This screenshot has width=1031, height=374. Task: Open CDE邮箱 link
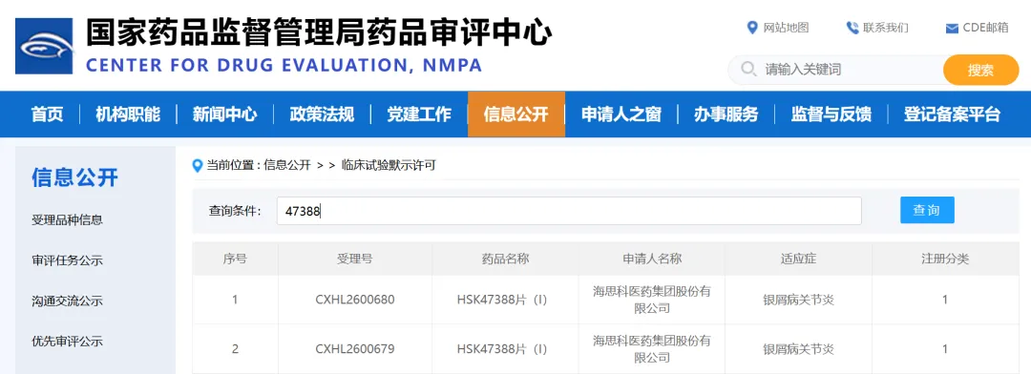tap(985, 28)
